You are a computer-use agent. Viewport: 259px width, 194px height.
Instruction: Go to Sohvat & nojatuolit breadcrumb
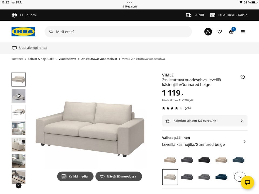pos(41,59)
